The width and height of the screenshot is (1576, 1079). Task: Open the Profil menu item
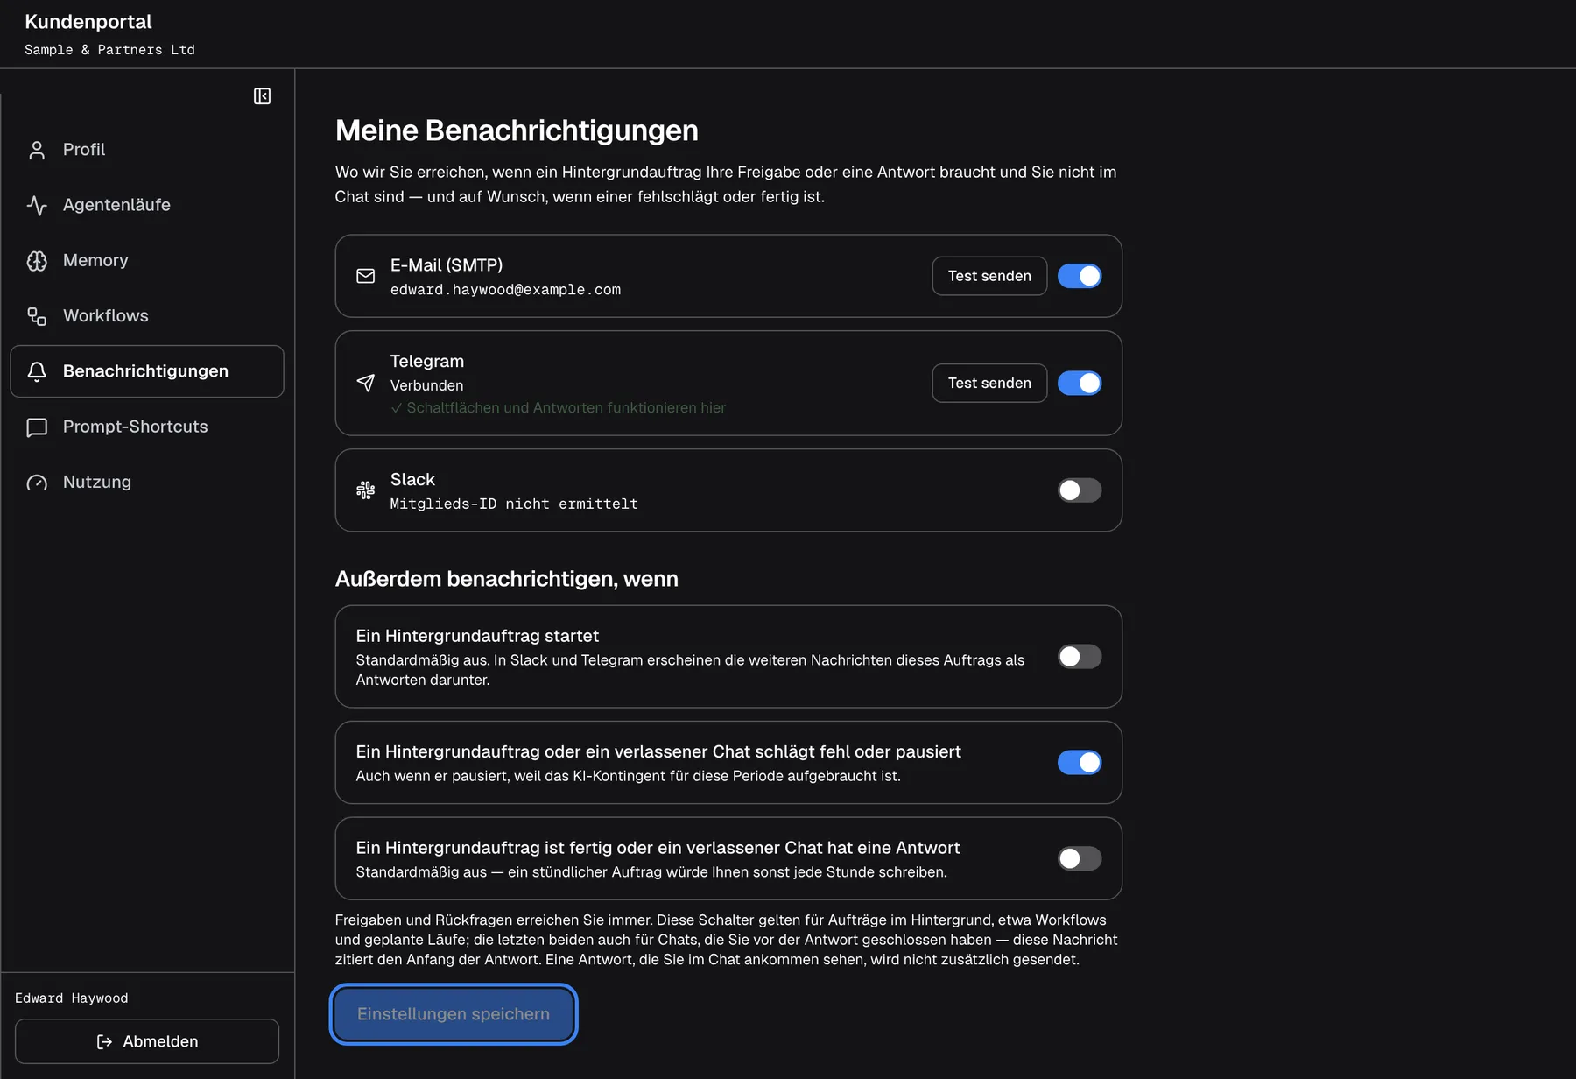147,150
